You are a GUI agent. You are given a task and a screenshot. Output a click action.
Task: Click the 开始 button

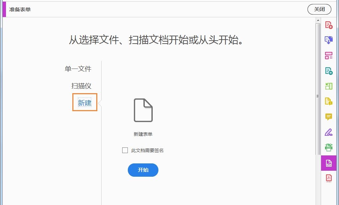143,170
